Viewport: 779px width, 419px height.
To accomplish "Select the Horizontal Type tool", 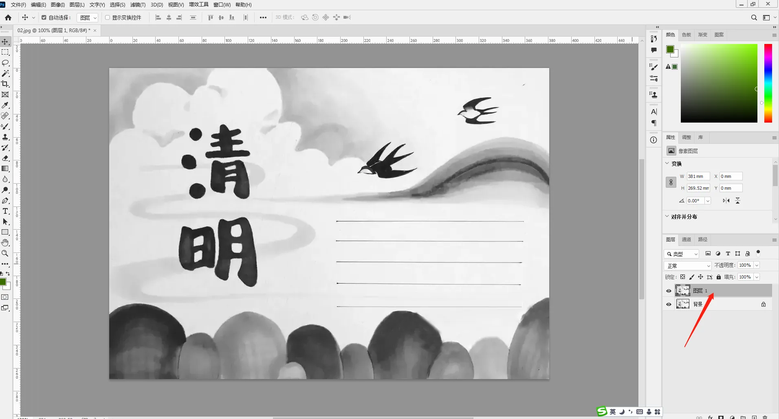I will [5, 211].
